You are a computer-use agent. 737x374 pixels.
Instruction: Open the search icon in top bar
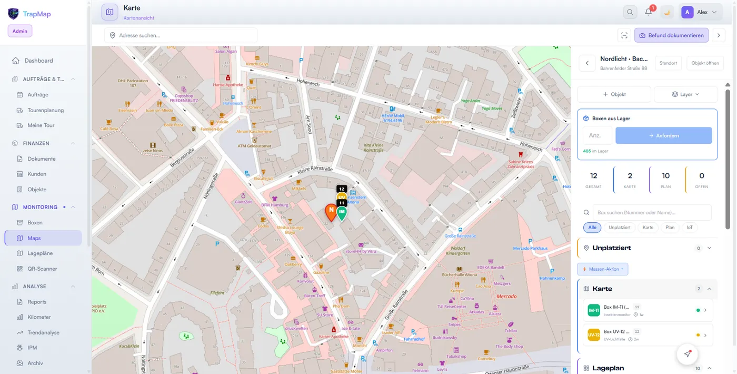click(630, 12)
